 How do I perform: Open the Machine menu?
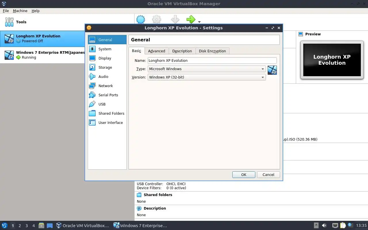[20, 11]
